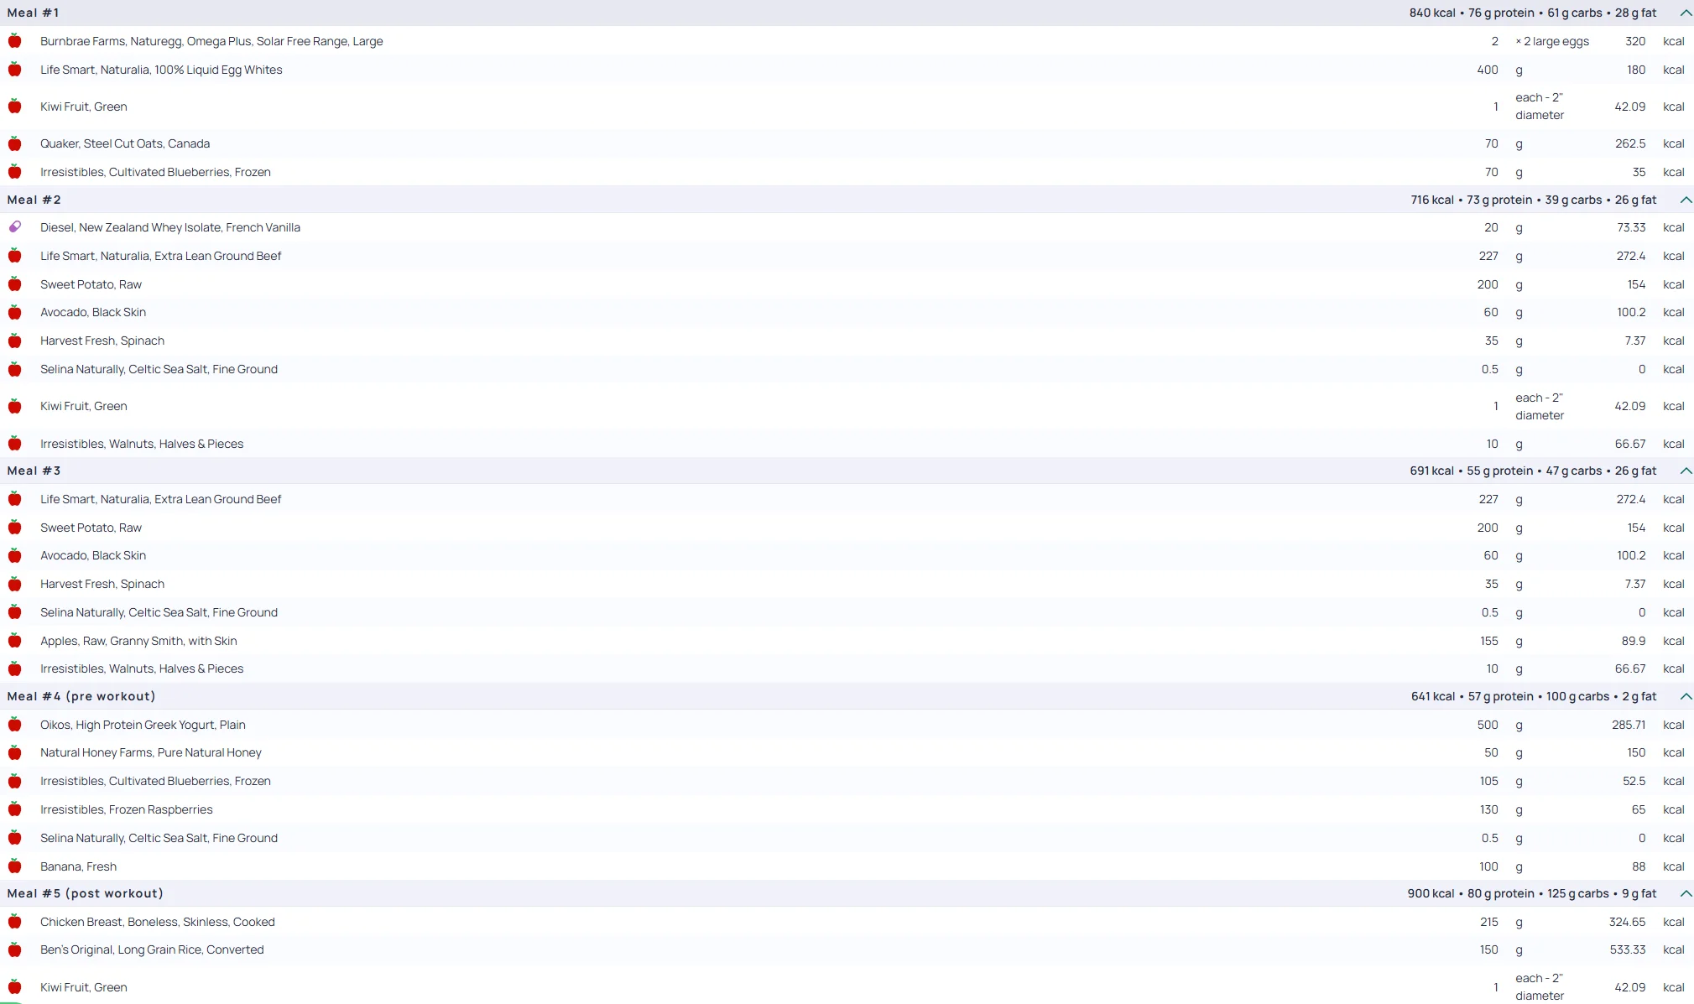
Task: Open Quaker, Steel Cut Oats, Canada entry
Action: 125,143
